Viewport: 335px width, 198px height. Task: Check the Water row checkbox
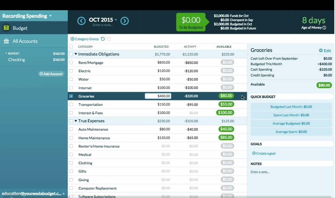71,79
